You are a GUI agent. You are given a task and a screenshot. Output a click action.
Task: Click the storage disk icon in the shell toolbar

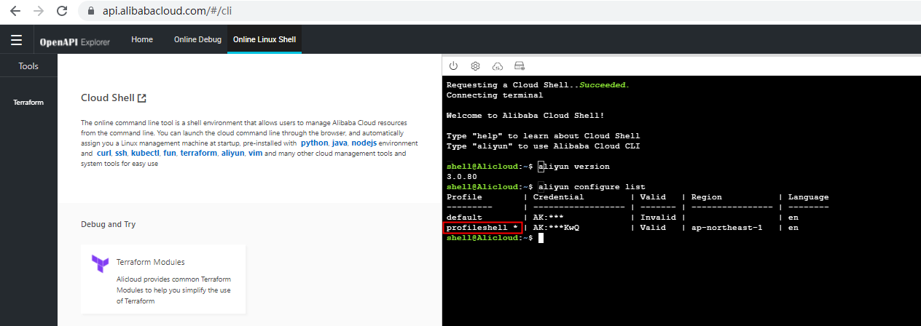click(x=520, y=65)
